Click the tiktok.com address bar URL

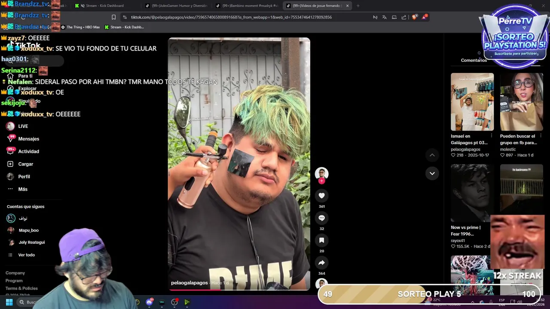click(231, 17)
